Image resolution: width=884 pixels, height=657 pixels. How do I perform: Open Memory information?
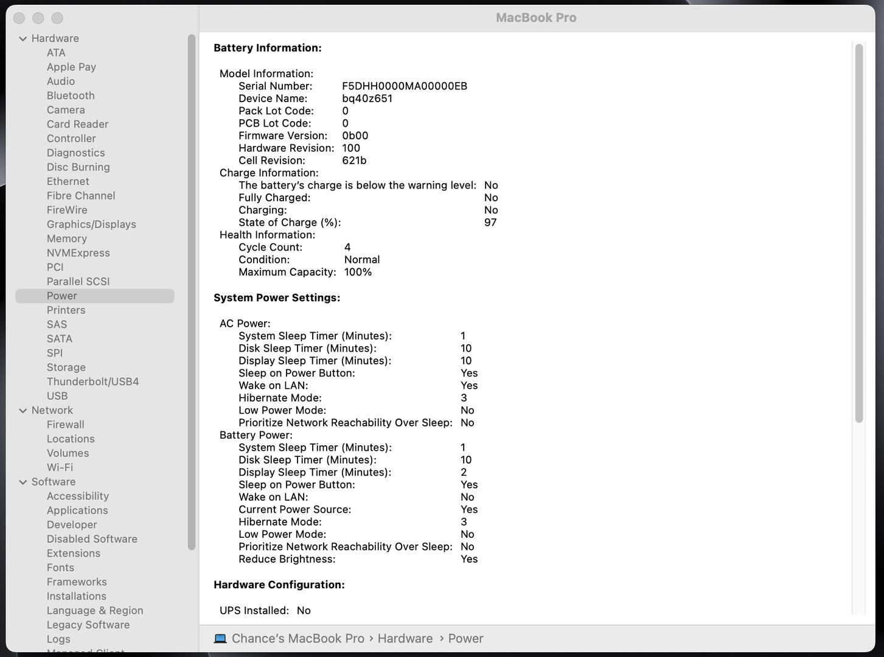[x=67, y=238]
